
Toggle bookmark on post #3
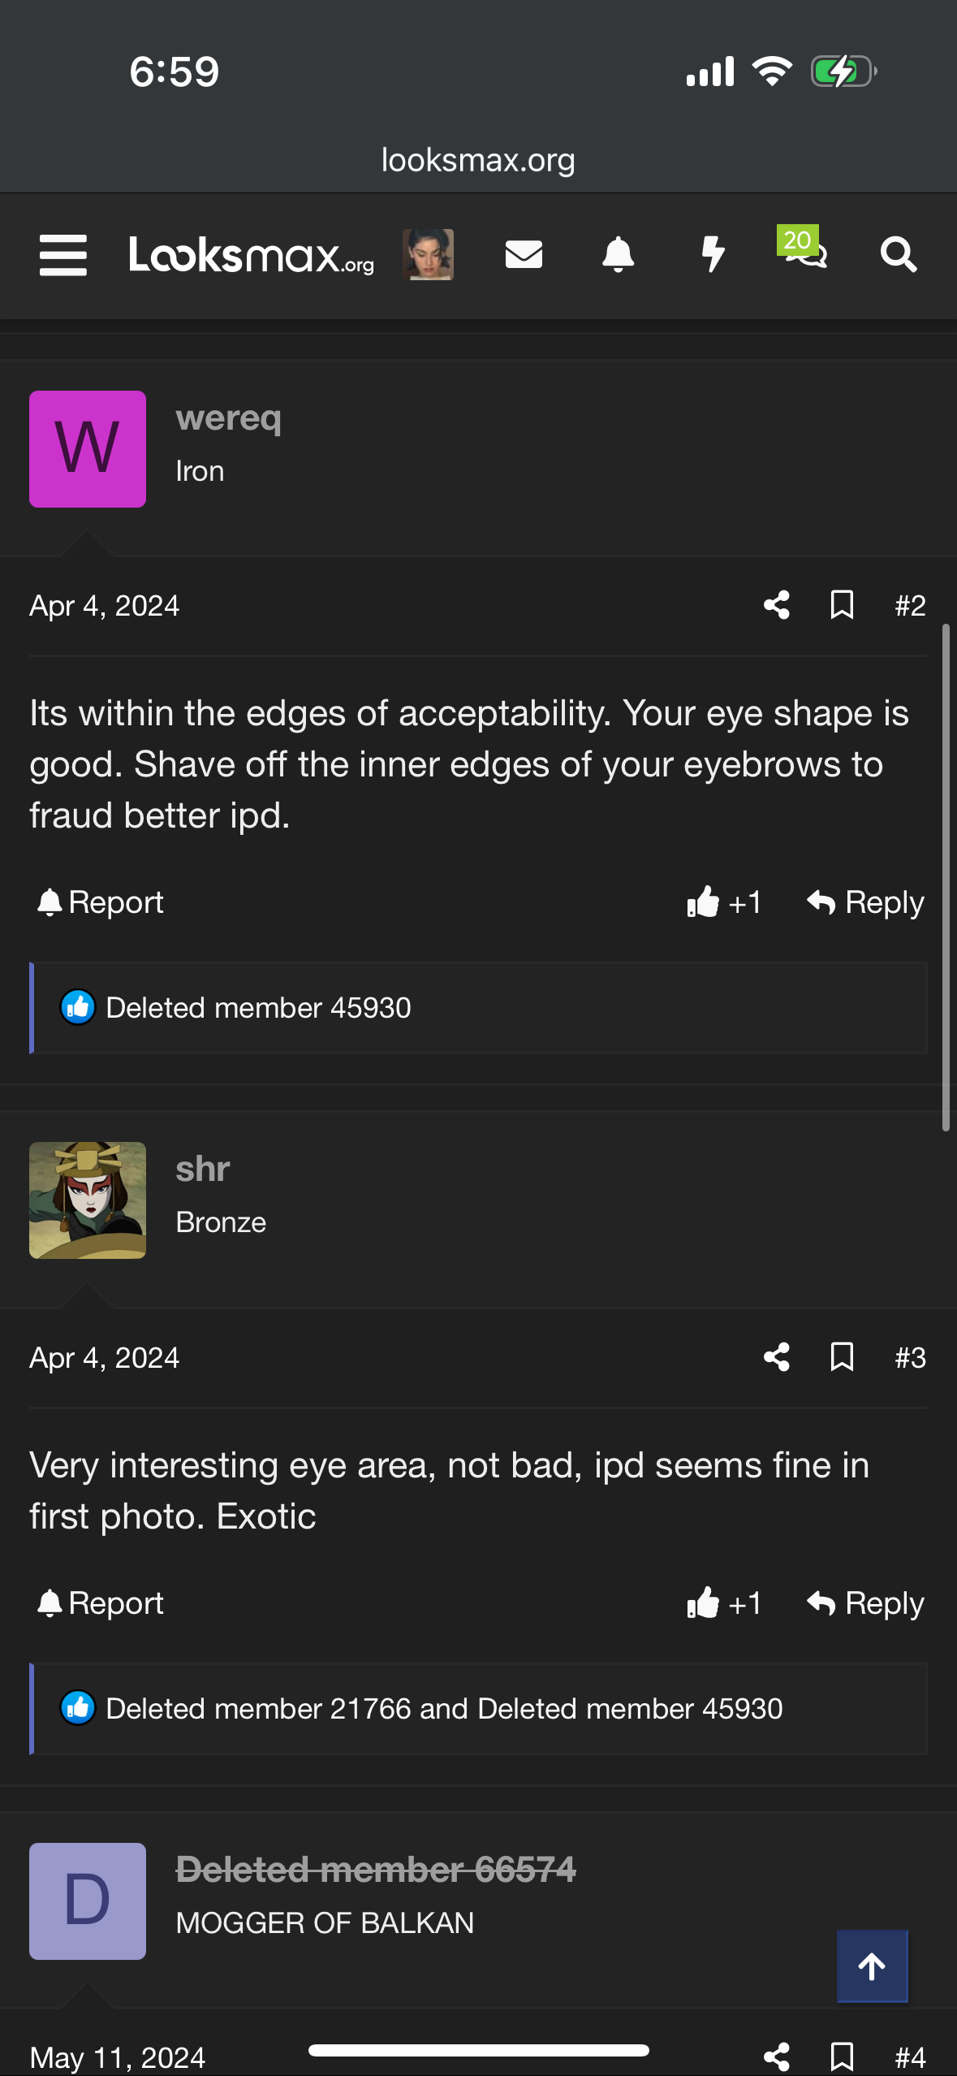pyautogui.click(x=842, y=1357)
